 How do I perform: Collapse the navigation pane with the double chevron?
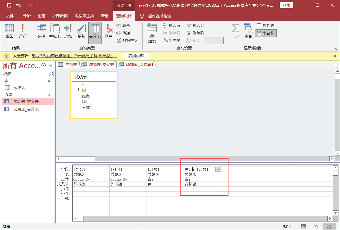click(50, 65)
